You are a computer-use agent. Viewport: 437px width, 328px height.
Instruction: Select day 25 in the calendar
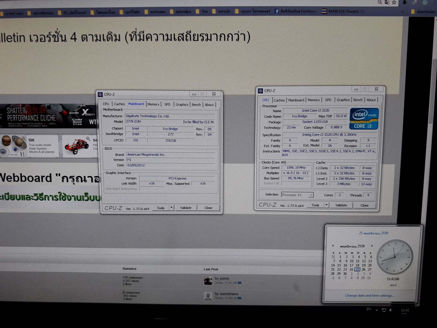(x=357, y=269)
